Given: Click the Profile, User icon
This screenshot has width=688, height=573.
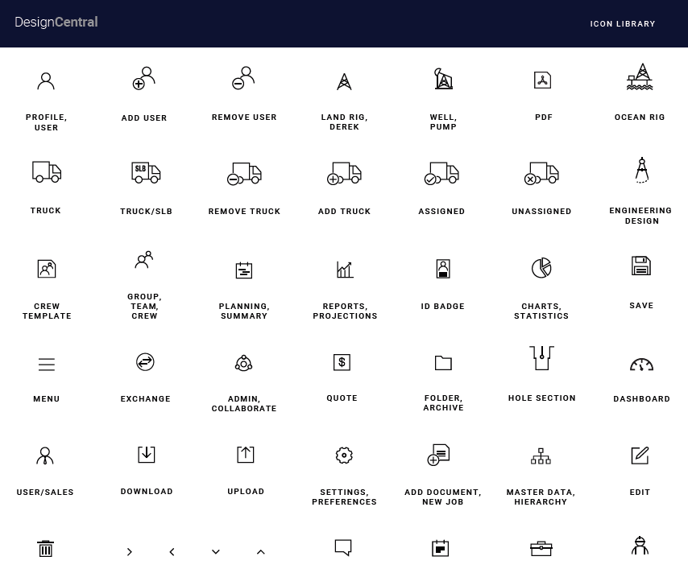Looking at the screenshot, I should coord(46,81).
